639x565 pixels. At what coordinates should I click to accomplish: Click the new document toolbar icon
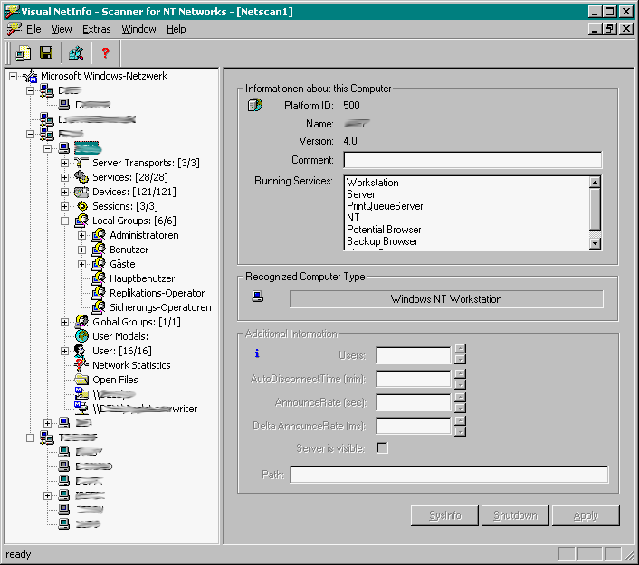[23, 53]
